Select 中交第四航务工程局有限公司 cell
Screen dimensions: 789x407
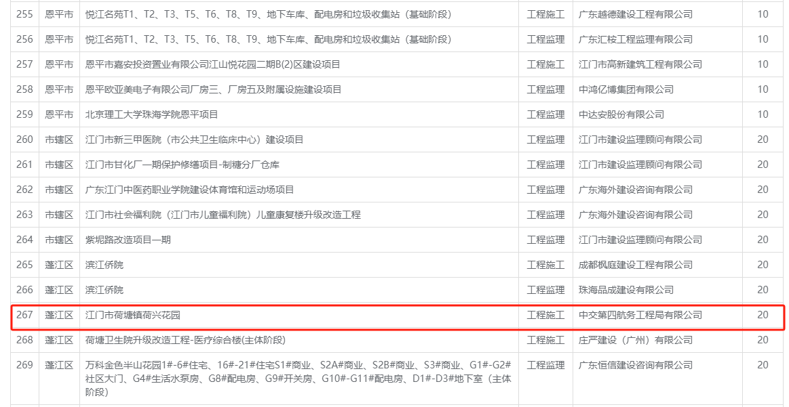point(640,315)
